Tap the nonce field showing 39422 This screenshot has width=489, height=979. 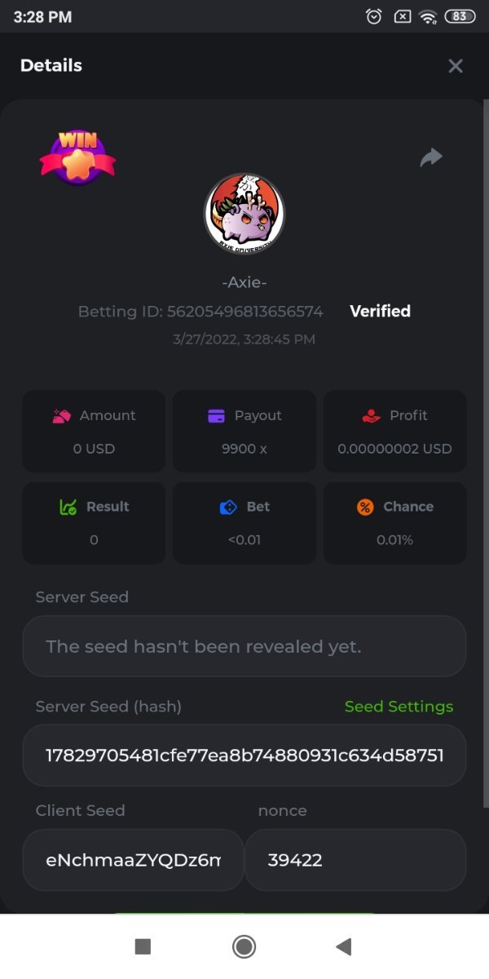pos(355,860)
